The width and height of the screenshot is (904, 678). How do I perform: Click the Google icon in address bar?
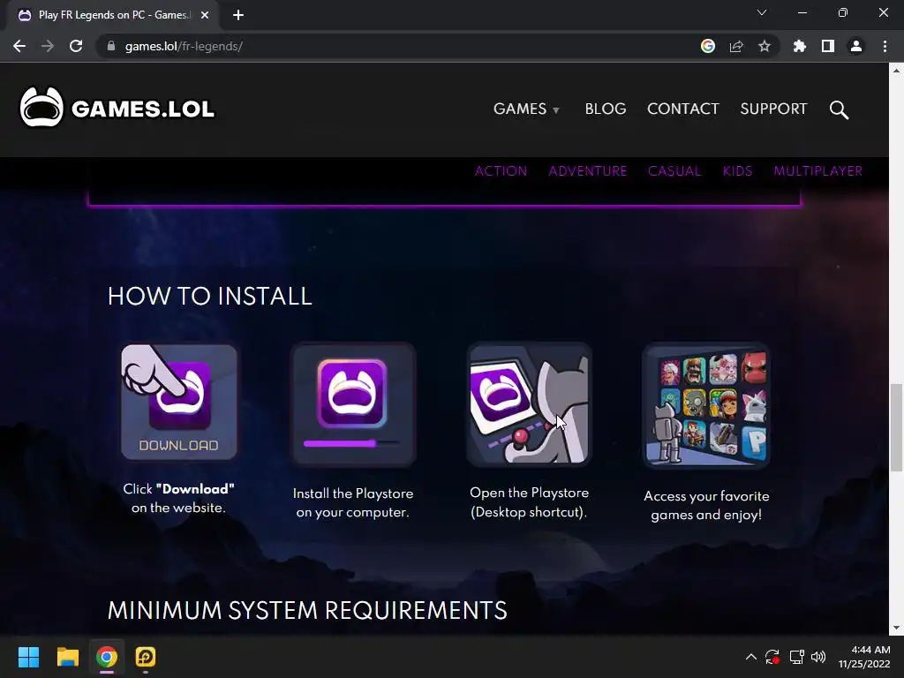click(708, 46)
